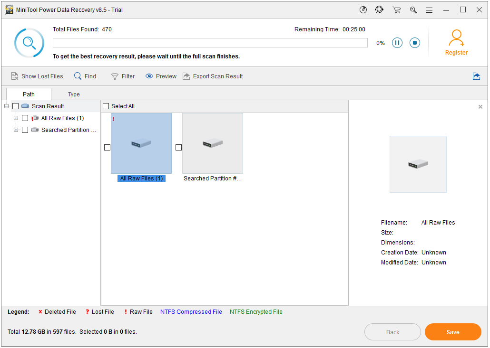Click the scanning magnifier icon
The image size is (490, 348).
(x=29, y=43)
